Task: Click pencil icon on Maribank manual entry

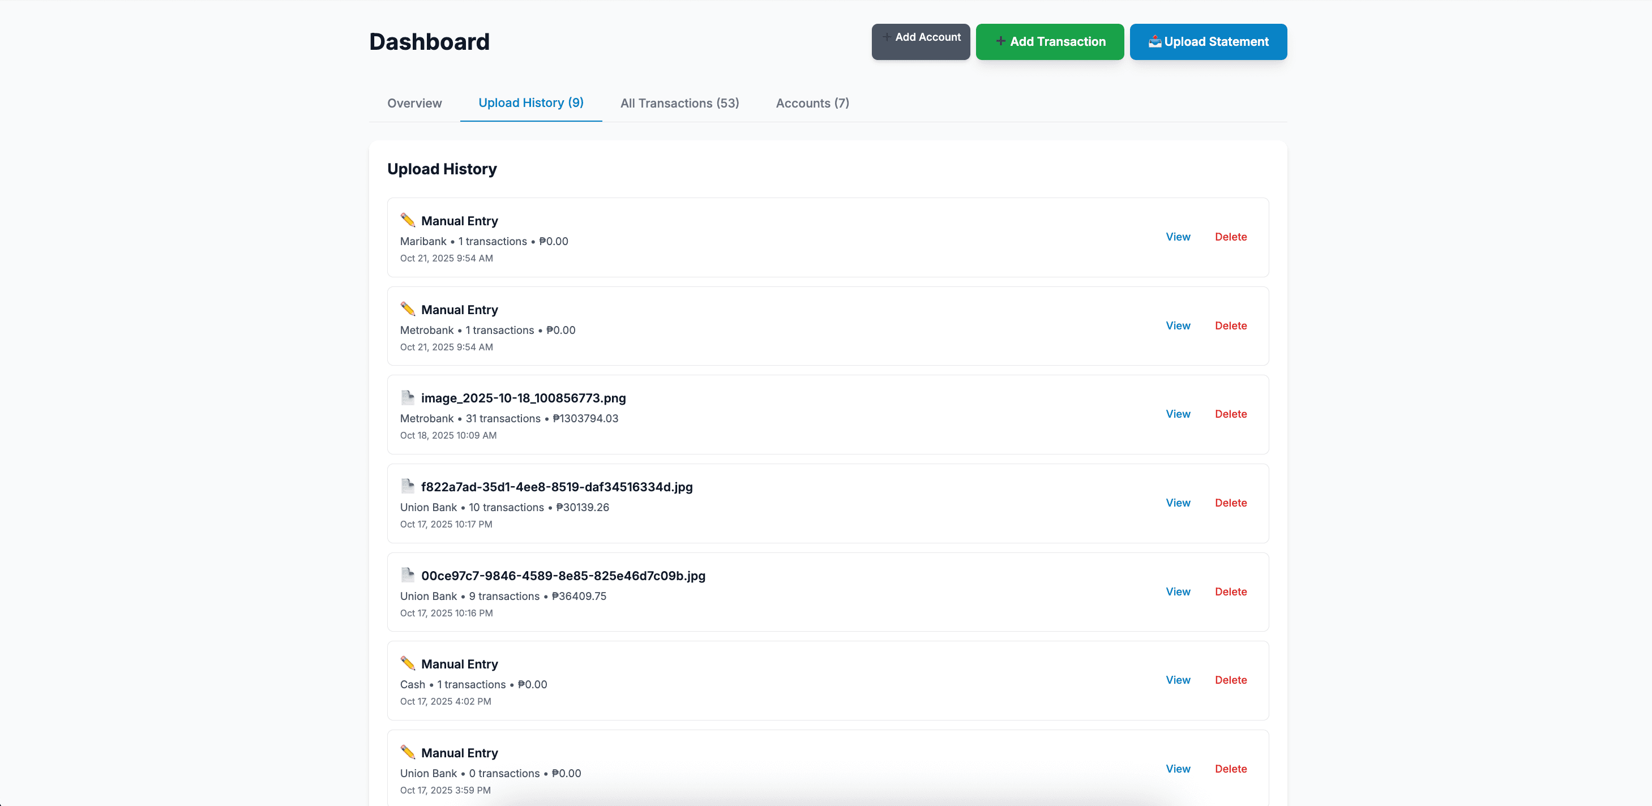Action: point(407,220)
